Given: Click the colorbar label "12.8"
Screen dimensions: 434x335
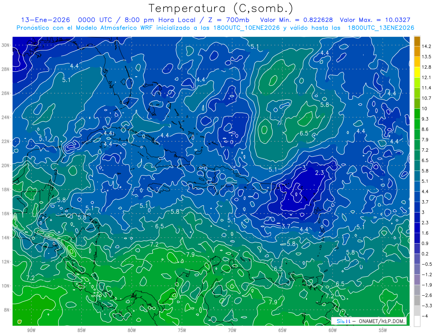Looking at the screenshot, I should [x=426, y=67].
